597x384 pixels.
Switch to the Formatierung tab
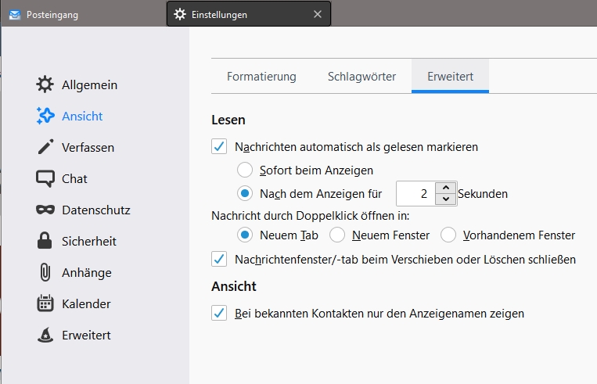(x=261, y=77)
